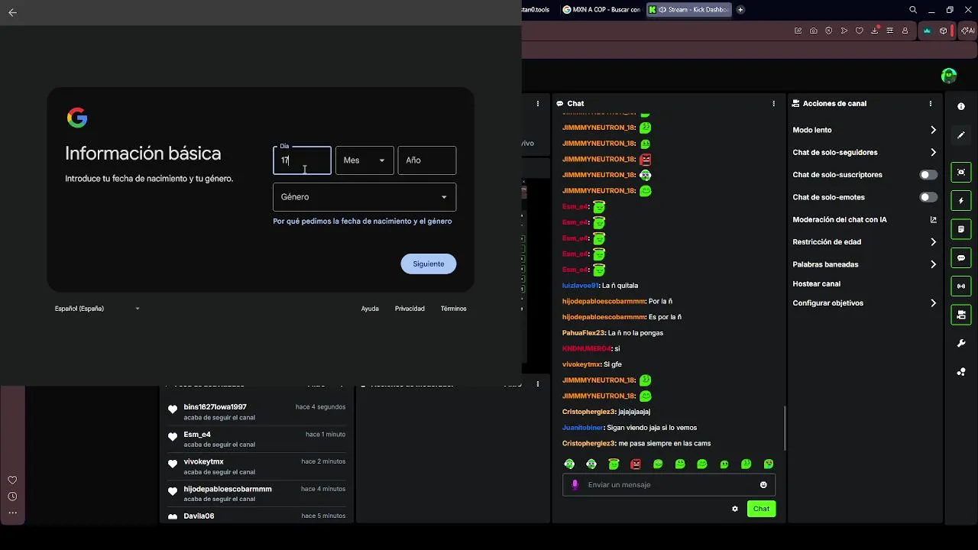Click the green Chat send button
Image resolution: width=978 pixels, height=550 pixels.
(x=761, y=509)
